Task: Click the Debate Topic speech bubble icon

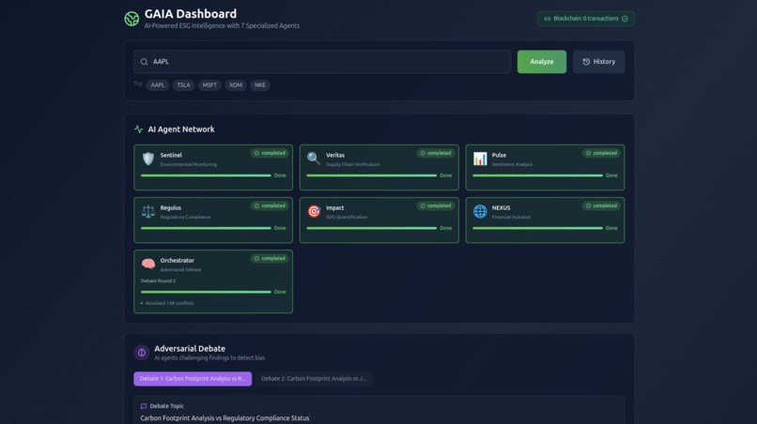Action: pos(144,406)
